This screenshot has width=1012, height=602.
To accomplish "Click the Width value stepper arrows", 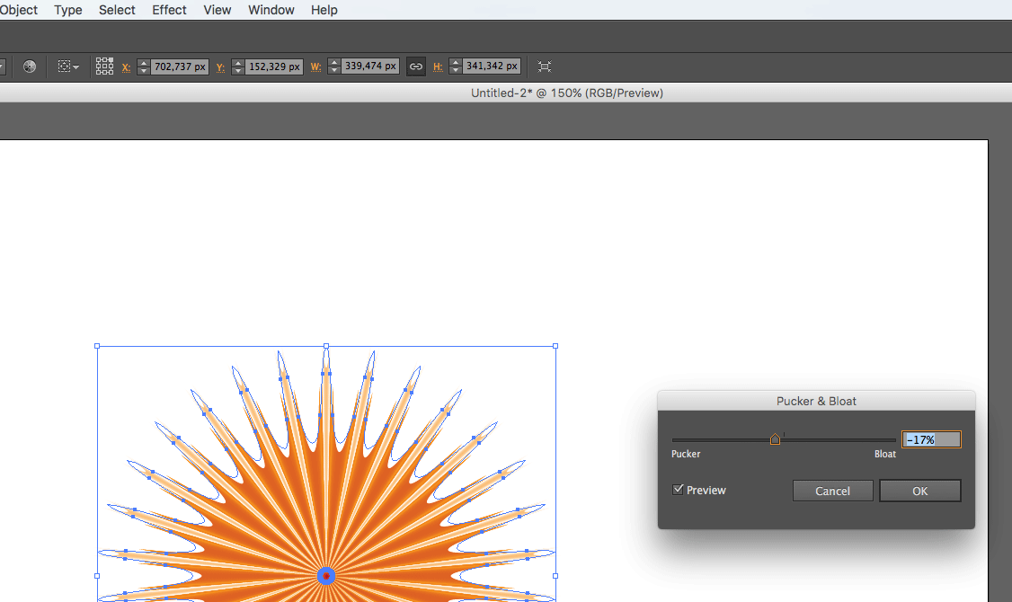I will point(334,66).
